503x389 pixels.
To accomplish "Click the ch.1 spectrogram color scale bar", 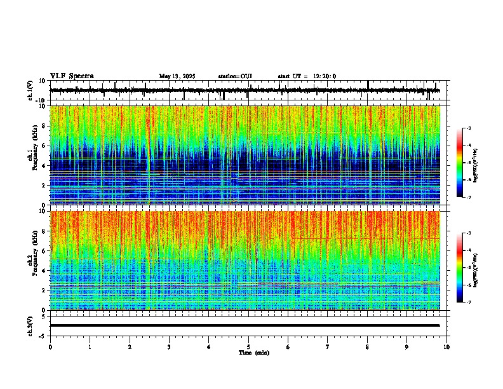I will point(459,163).
